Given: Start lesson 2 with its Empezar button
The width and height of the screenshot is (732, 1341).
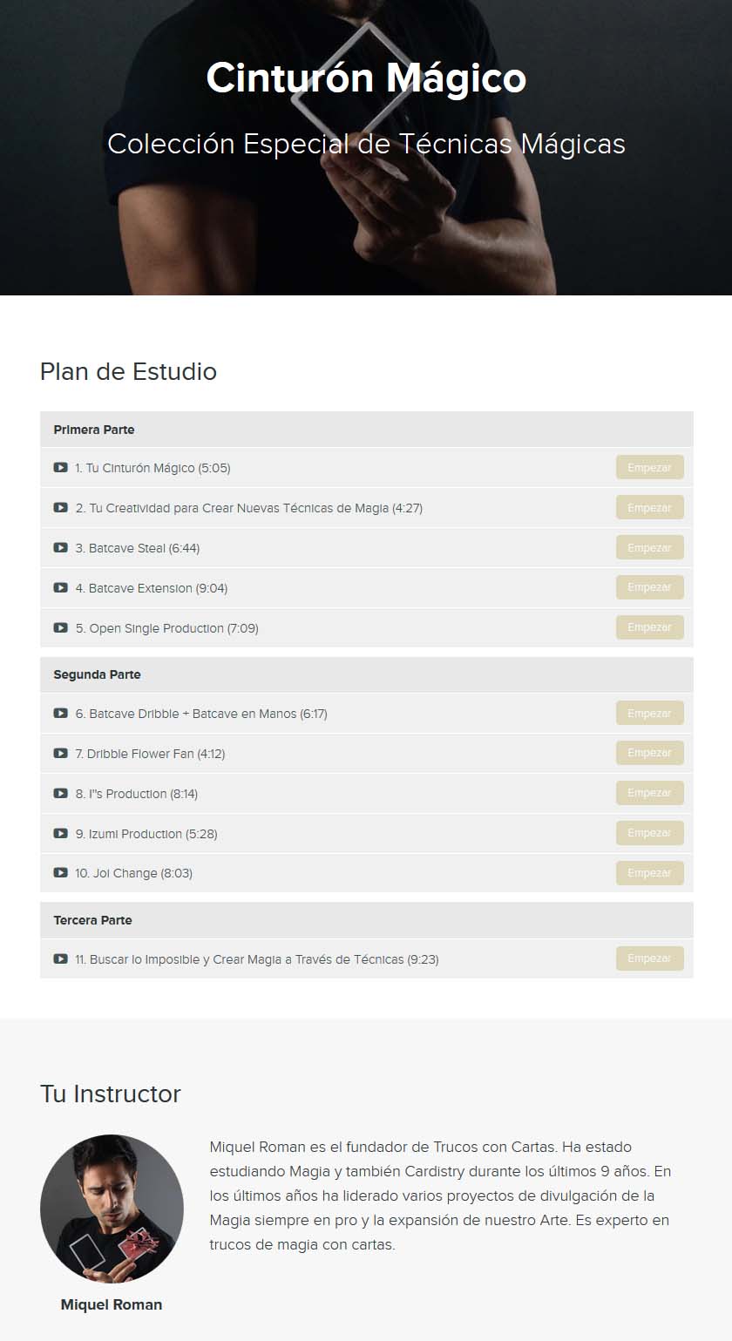Looking at the screenshot, I should pos(649,508).
